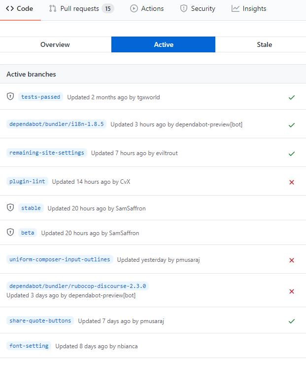This screenshot has height=366, width=306.
Task: Select the Active branches tab
Action: click(x=163, y=44)
